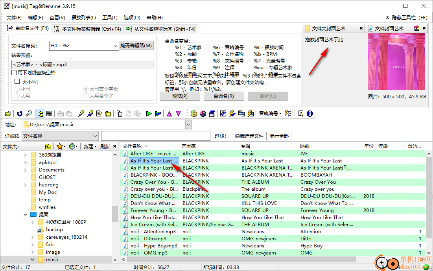
Task: Click the two overlapping windows icon
Action: pos(241,114)
